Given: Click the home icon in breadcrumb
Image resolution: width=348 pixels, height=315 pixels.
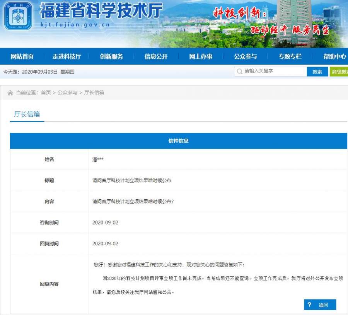Looking at the screenshot, I should tap(10, 93).
